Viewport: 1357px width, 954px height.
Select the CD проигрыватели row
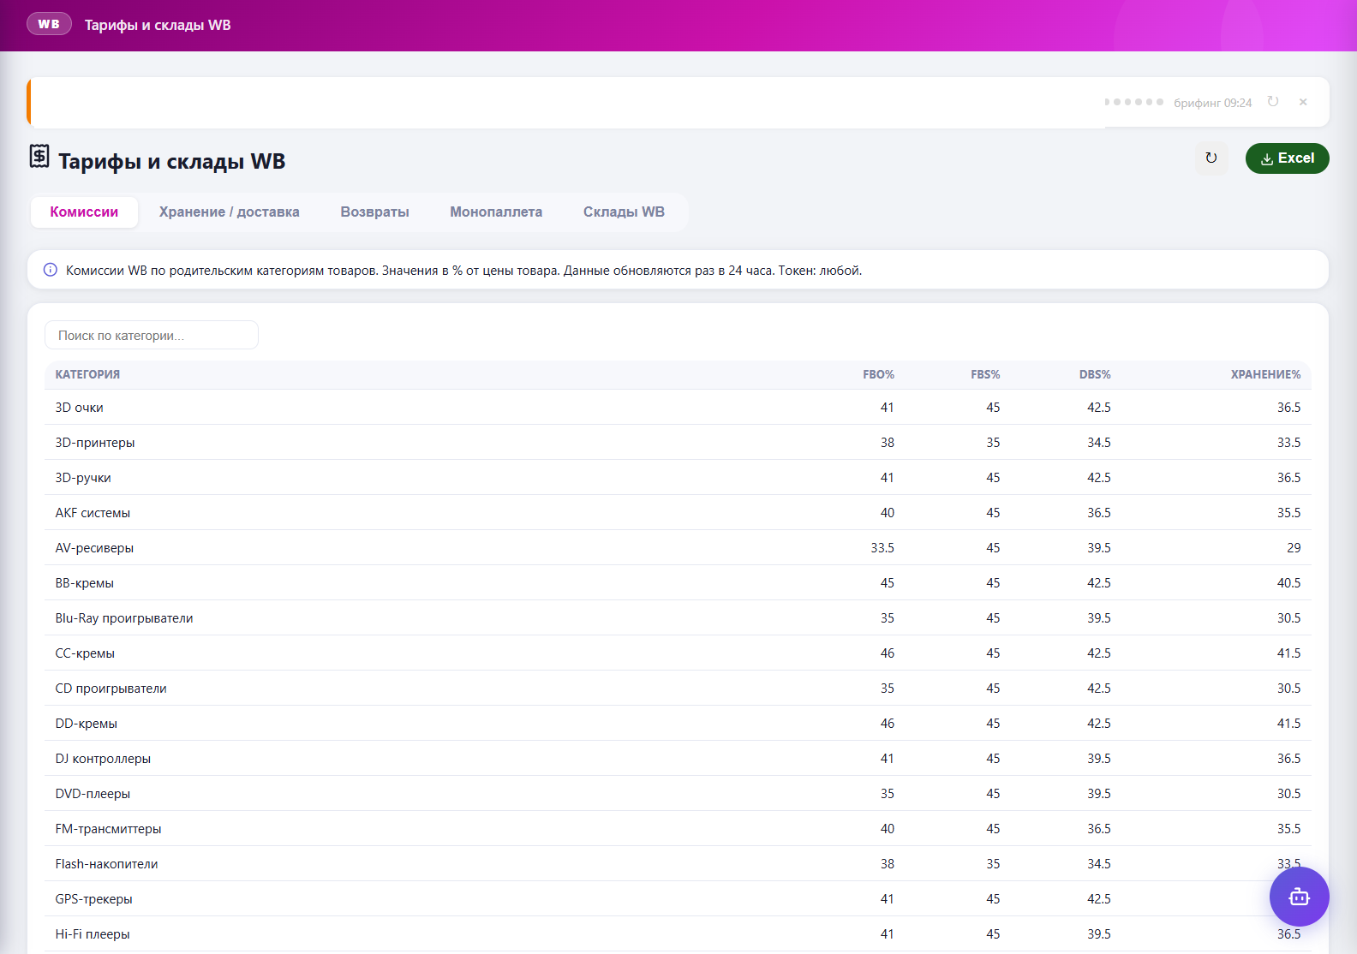(x=678, y=689)
